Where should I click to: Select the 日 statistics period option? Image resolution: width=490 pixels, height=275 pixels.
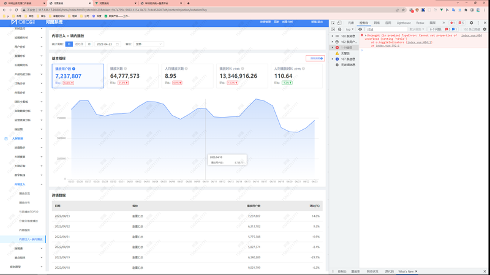(69, 44)
